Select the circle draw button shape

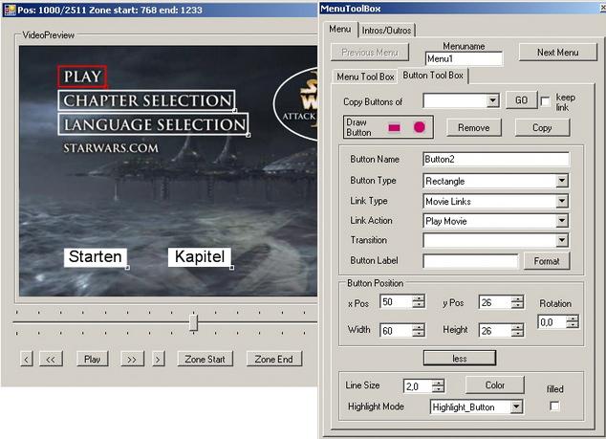[420, 127]
